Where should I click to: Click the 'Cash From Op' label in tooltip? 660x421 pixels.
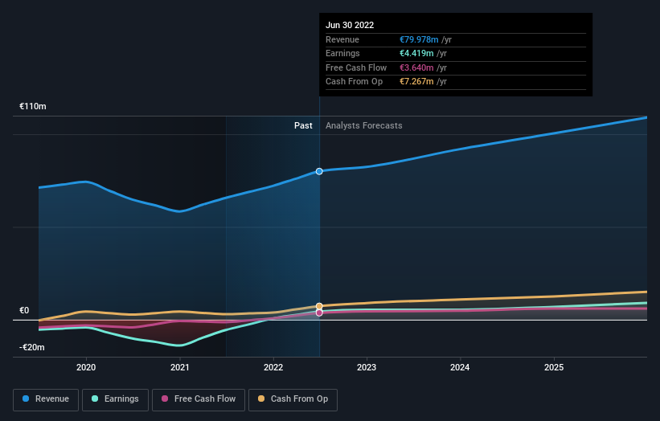click(x=354, y=82)
